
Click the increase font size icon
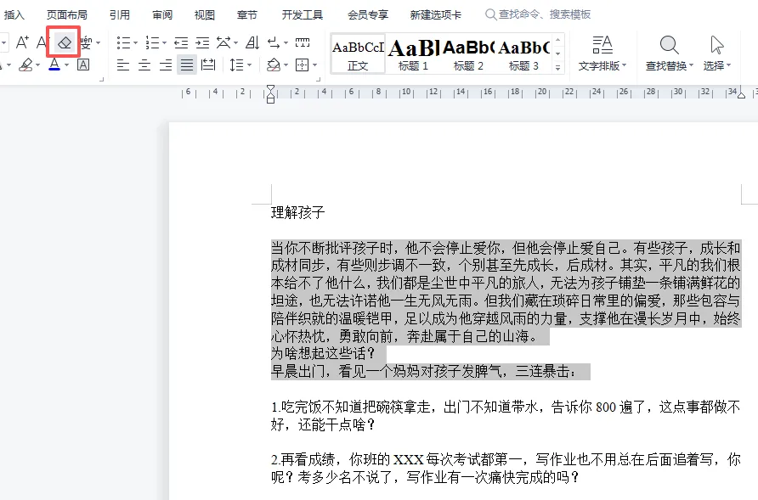coord(22,42)
